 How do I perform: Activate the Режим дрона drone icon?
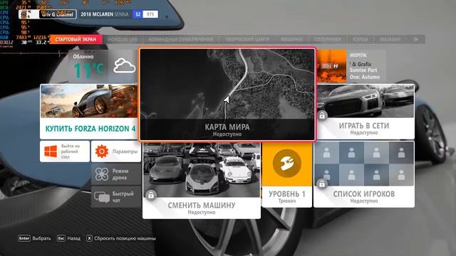[101, 174]
